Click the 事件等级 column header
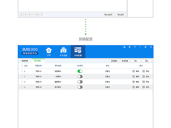171x128 pixels. click(58, 66)
